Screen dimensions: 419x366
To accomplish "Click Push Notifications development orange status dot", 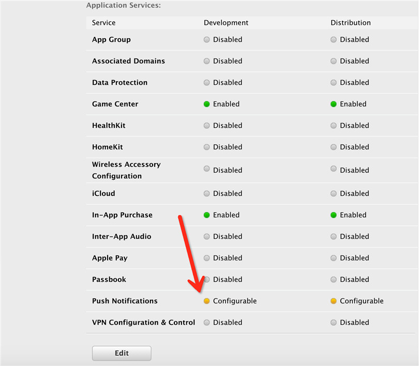I will (x=207, y=301).
